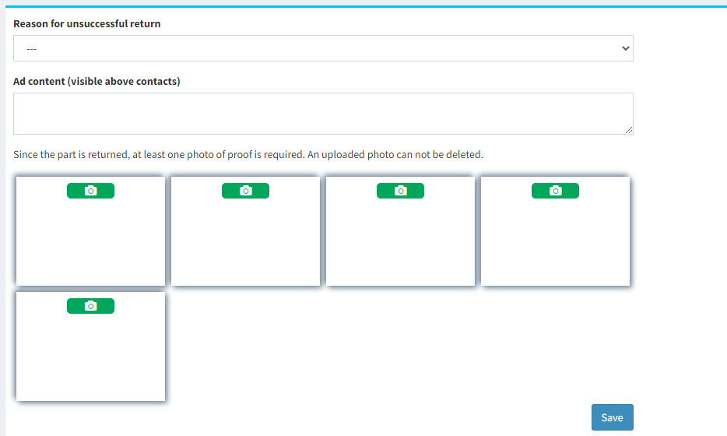Image resolution: width=727 pixels, height=436 pixels.
Task: Click the 'Ad content (visible above contacts)' label
Action: tap(97, 81)
